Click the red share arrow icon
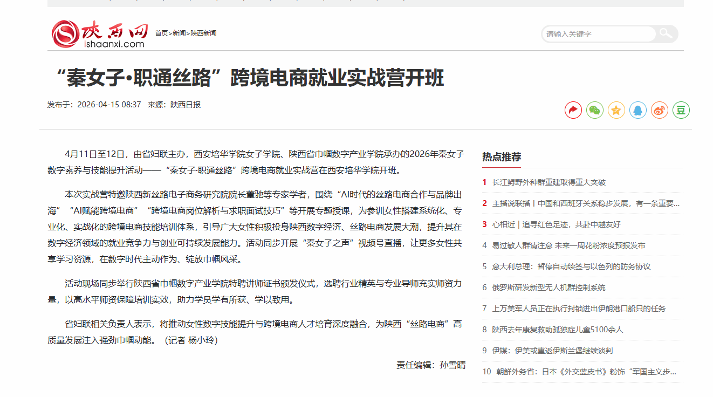 click(x=573, y=110)
